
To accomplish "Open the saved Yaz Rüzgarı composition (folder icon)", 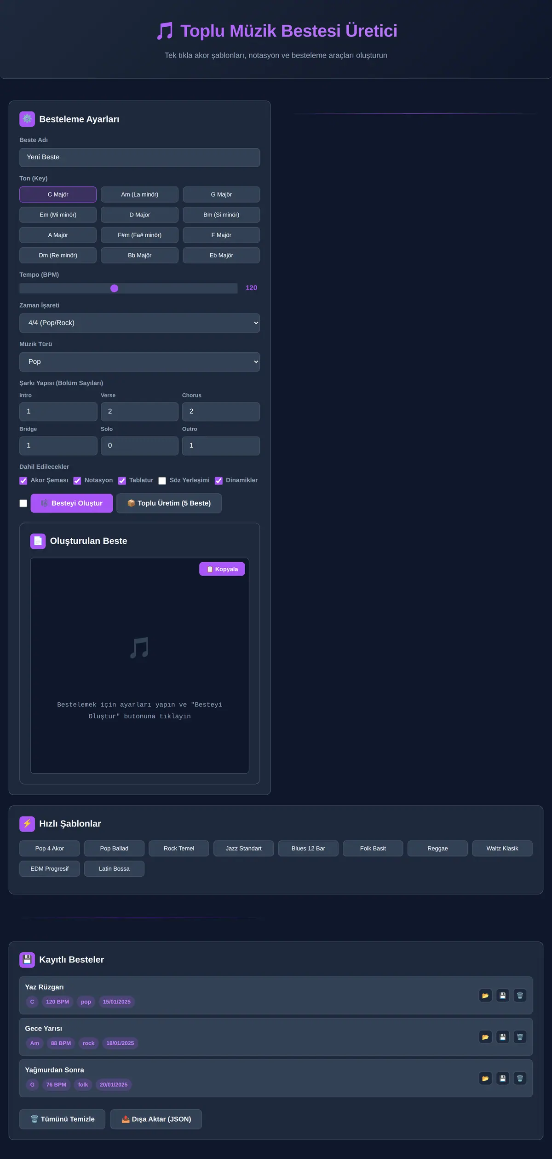I will coord(485,995).
